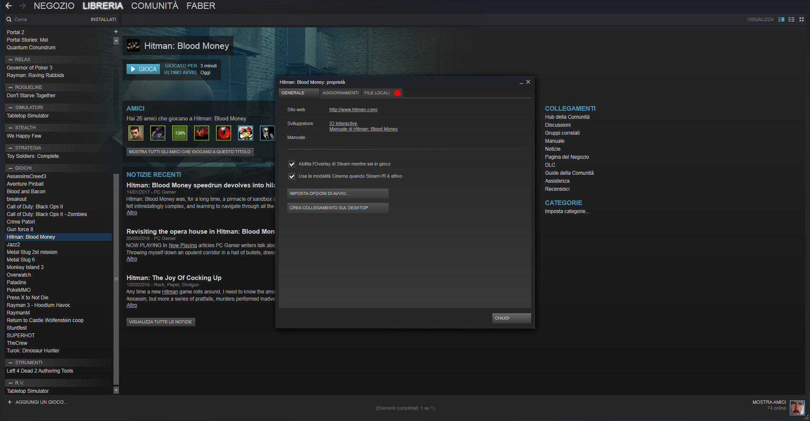Click CREA COLLEGAMENTO SUL DESKTOP button
810x421 pixels.
[337, 208]
